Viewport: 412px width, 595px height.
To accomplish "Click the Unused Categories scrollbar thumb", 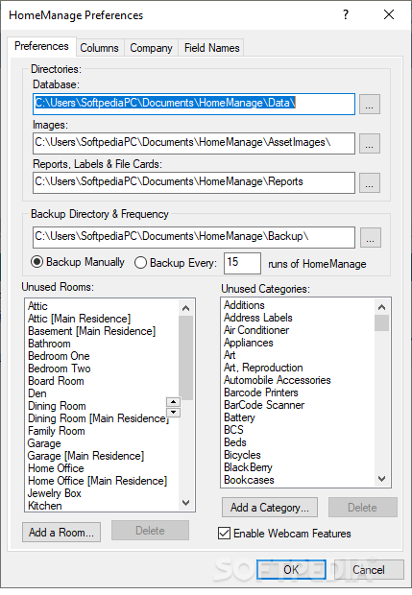I will pyautogui.click(x=382, y=322).
